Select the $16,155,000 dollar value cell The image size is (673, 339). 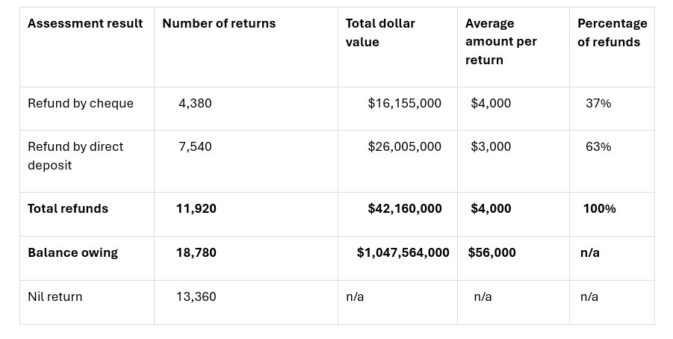pos(404,104)
